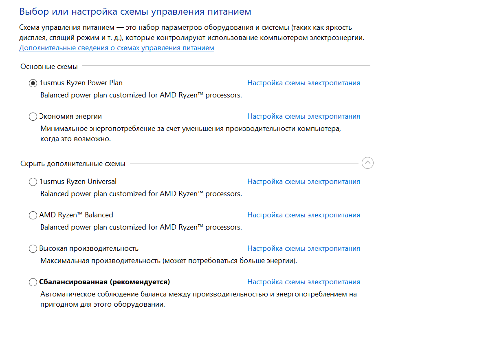
Task: Choose the Экономия энергии radio button
Action: pos(33,117)
